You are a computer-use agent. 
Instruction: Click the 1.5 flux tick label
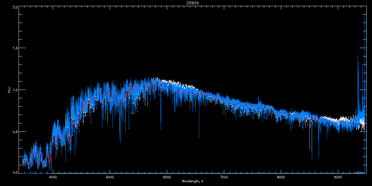tap(15, 48)
